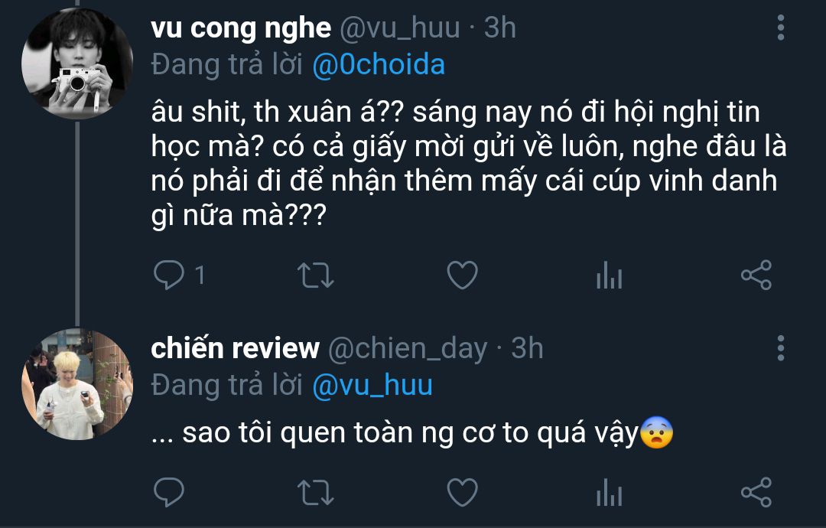
Task: Like the tweet by chiến review
Action: point(462,491)
